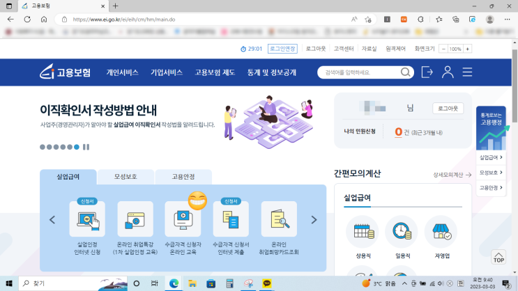Viewport: 518px width, 291px height.
Task: Open 수급자격 신청서 인터넷 제출 icon
Action: coord(231,219)
